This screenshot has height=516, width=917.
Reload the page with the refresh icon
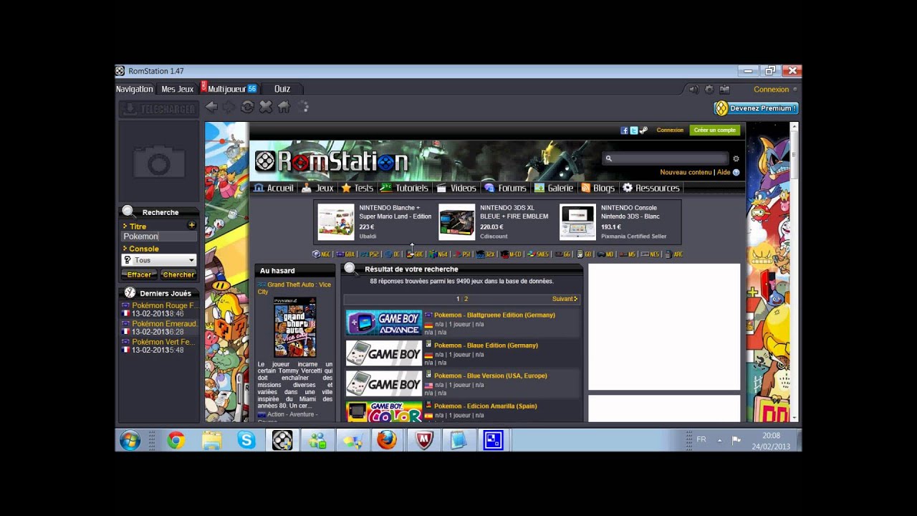tap(247, 107)
